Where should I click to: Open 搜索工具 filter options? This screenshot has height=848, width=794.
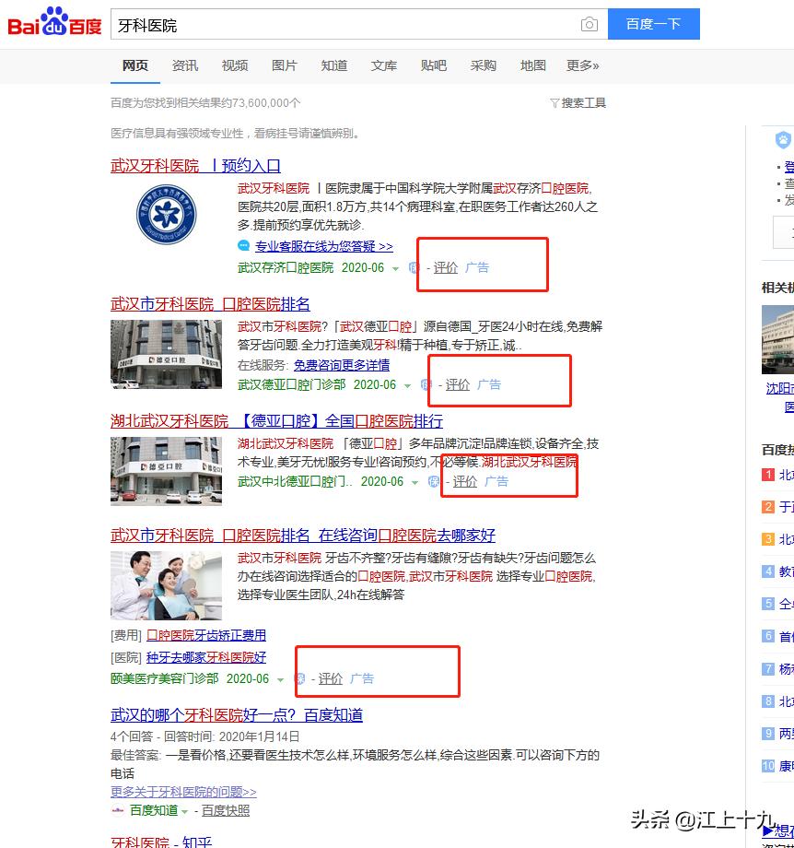[578, 102]
